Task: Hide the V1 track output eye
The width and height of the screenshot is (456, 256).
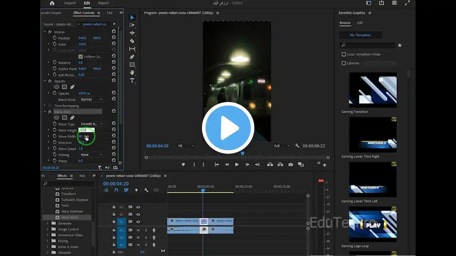Action: [x=138, y=222]
